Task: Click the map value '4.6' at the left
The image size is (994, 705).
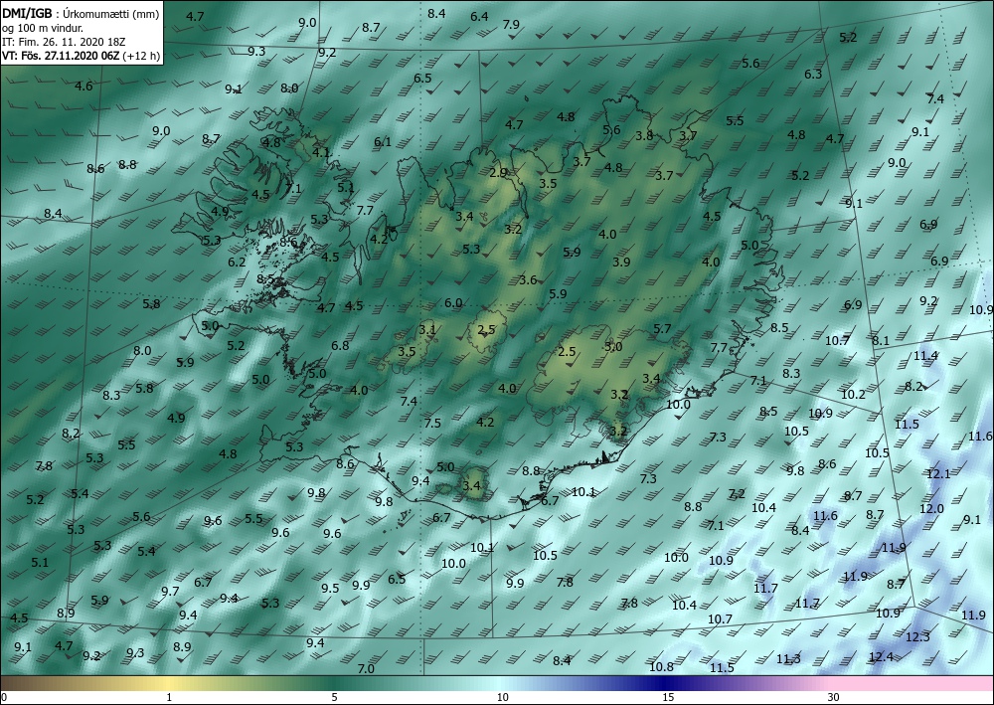Action: coord(83,87)
